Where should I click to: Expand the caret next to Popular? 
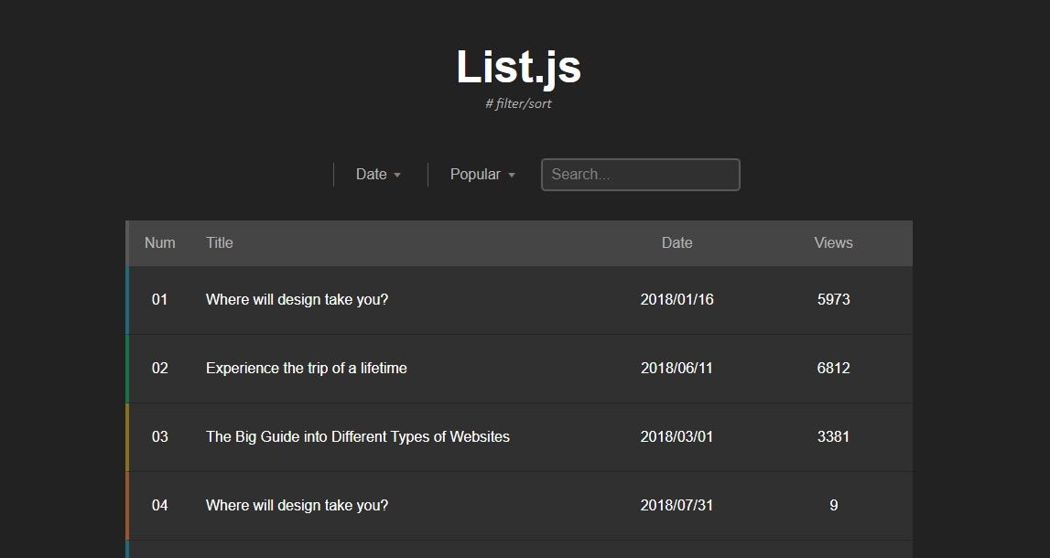tap(512, 175)
